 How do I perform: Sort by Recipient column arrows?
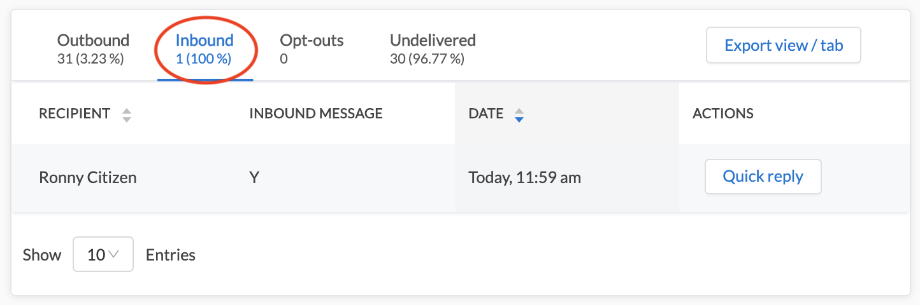pyautogui.click(x=127, y=114)
